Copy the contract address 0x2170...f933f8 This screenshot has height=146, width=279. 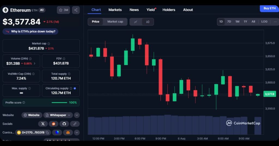pyautogui.click(x=47, y=132)
